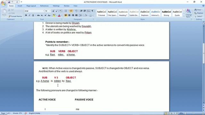Click English (India) language indicator
Image resolution: width=205 pixels, height=115 pixels.
point(35,113)
